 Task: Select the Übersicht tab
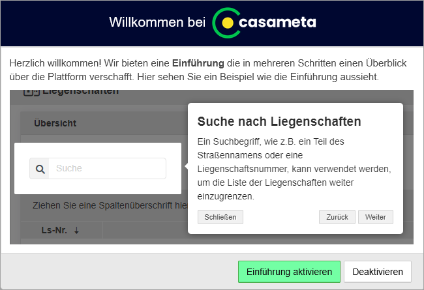[x=55, y=123]
